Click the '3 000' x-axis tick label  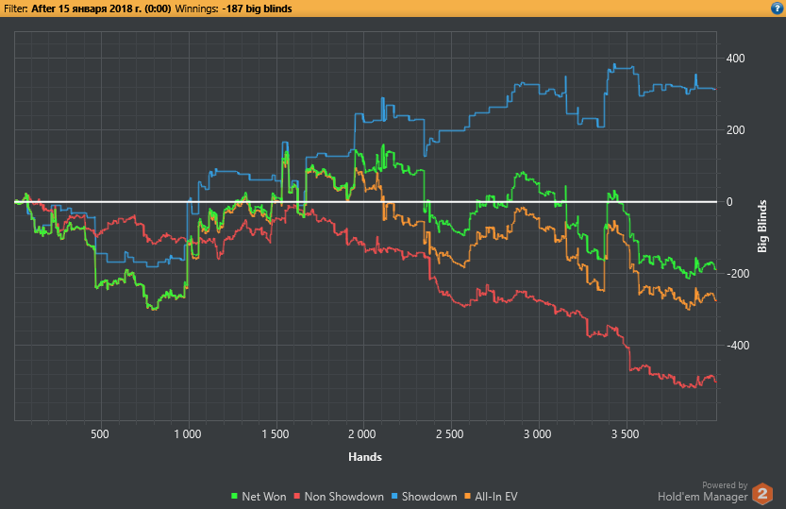(538, 433)
